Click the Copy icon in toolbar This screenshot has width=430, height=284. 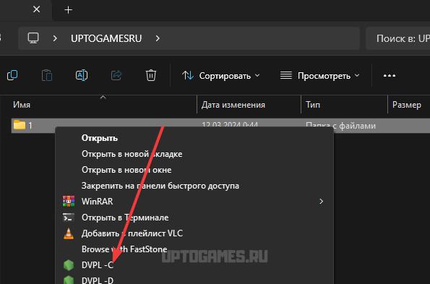pyautogui.click(x=12, y=75)
